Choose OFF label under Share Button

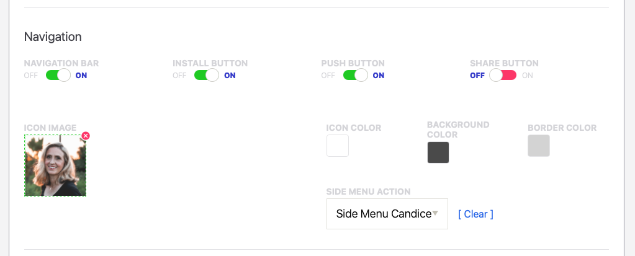pyautogui.click(x=477, y=76)
